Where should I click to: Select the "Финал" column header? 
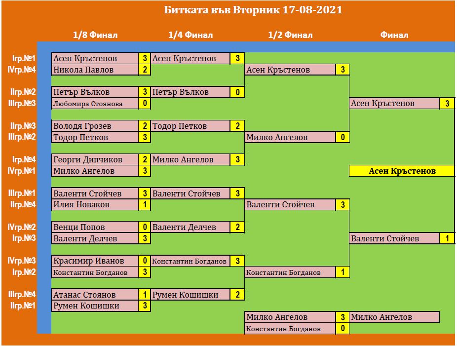coord(394,35)
